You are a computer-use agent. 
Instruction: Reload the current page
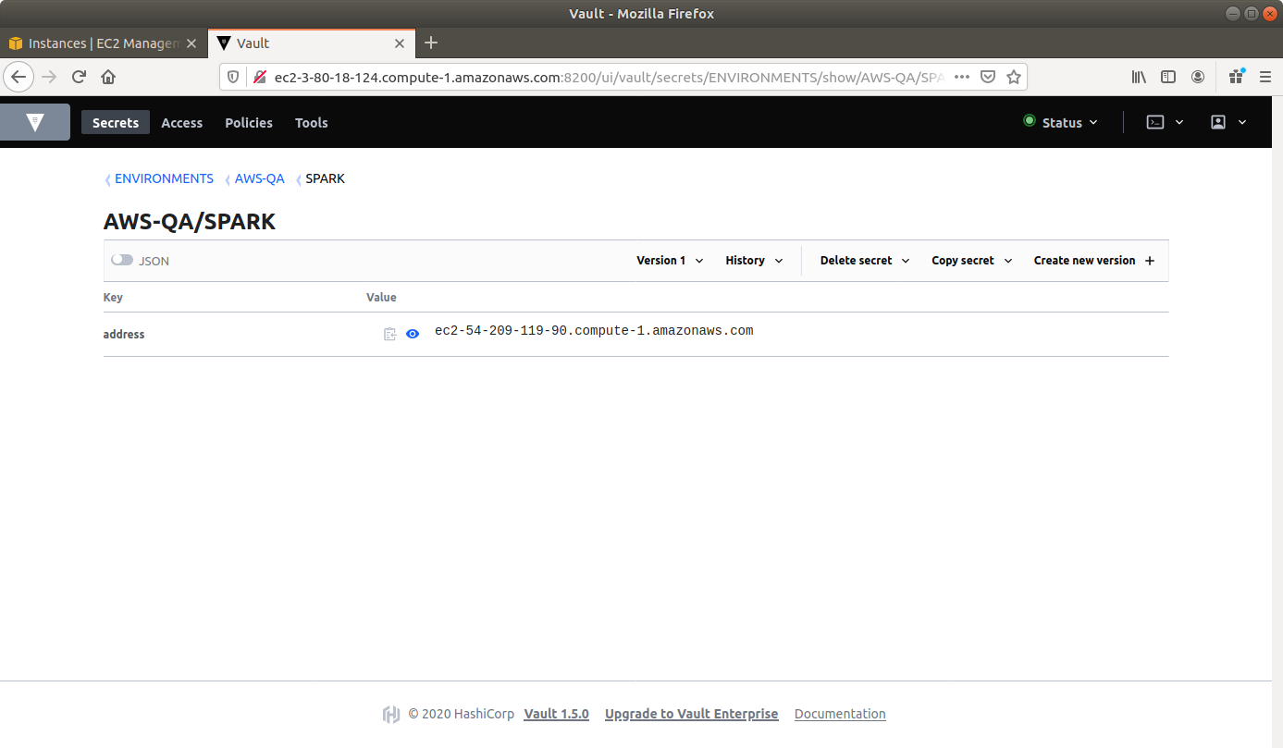80,77
